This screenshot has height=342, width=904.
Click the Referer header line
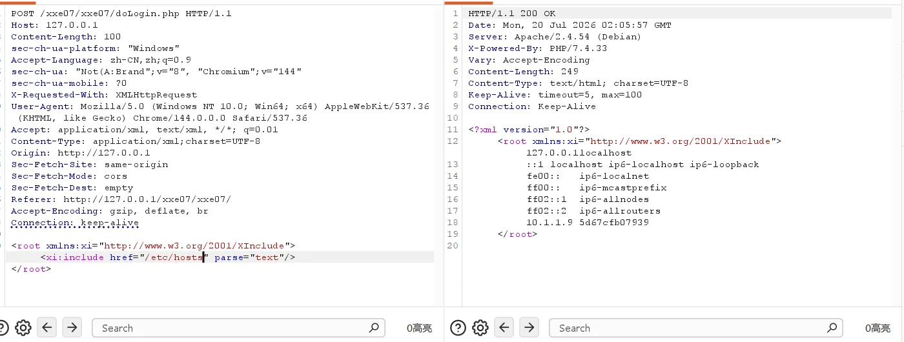(121, 199)
